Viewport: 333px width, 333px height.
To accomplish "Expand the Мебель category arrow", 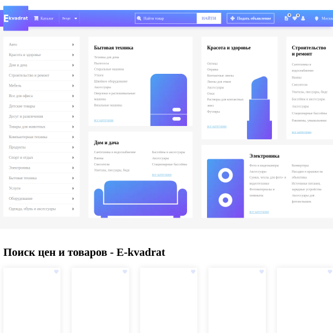I will click(x=73, y=86).
